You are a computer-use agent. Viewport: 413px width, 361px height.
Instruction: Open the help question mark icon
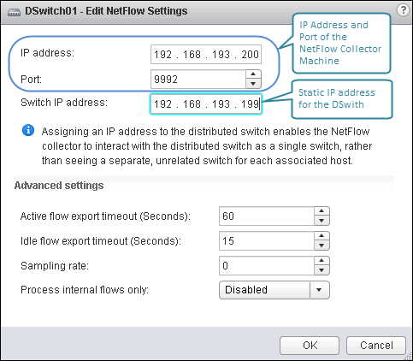pos(403,10)
